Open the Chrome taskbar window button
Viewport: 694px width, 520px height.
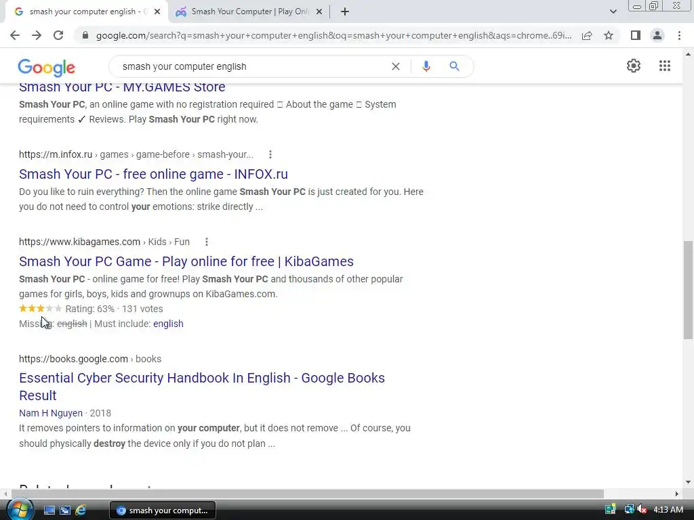[x=163, y=511]
